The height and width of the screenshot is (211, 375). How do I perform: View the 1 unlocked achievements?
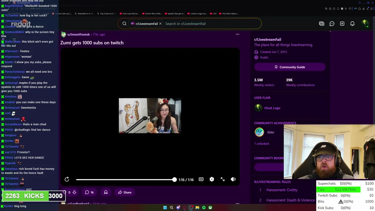tap(262, 144)
